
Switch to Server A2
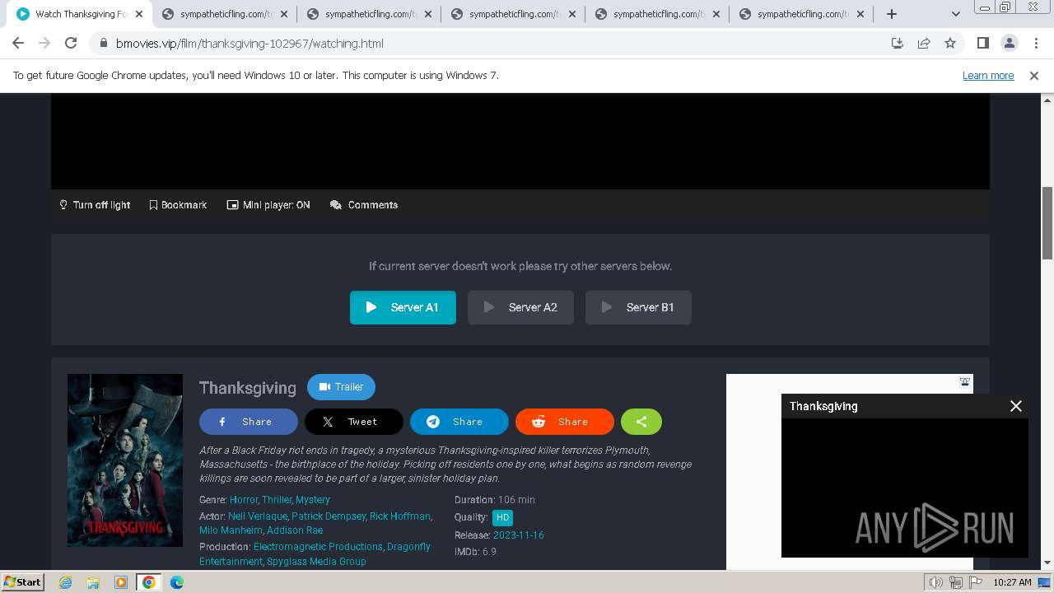[520, 307]
